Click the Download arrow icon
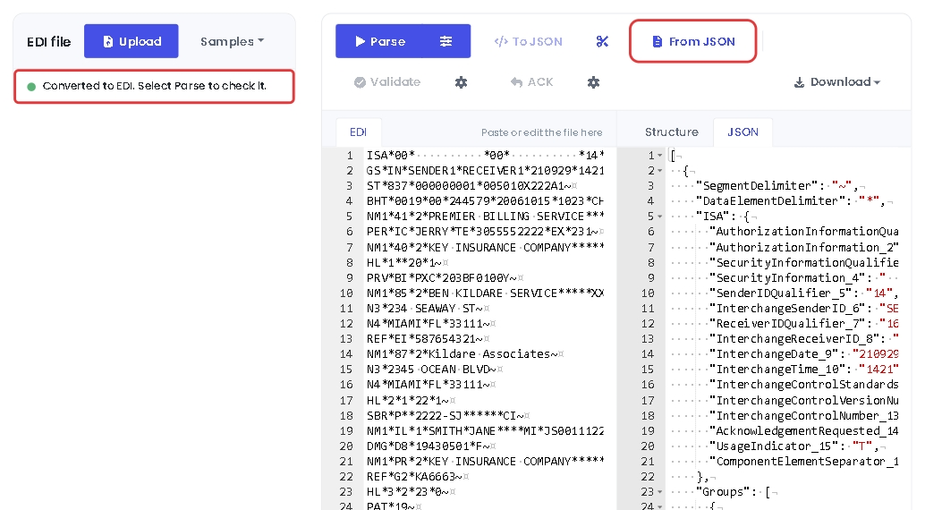This screenshot has height=510, width=925. (x=799, y=82)
